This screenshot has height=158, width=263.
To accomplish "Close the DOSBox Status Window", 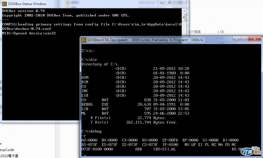I will tap(180, 2).
